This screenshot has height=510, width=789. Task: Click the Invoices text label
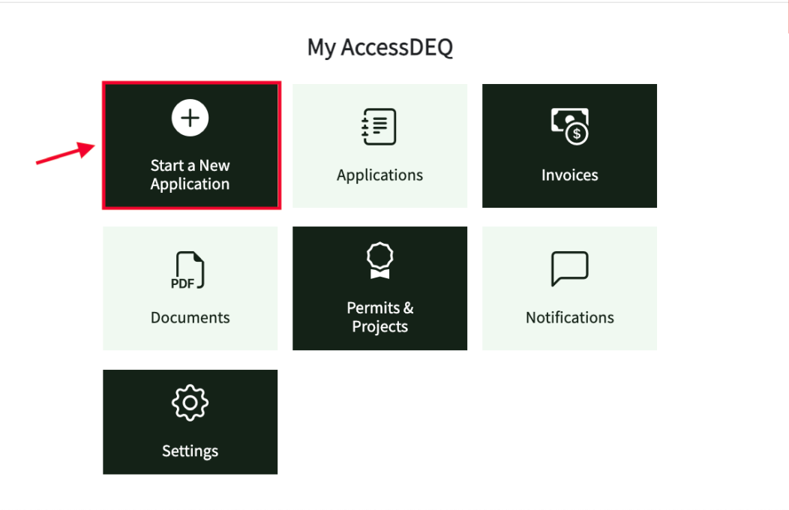pyautogui.click(x=569, y=175)
